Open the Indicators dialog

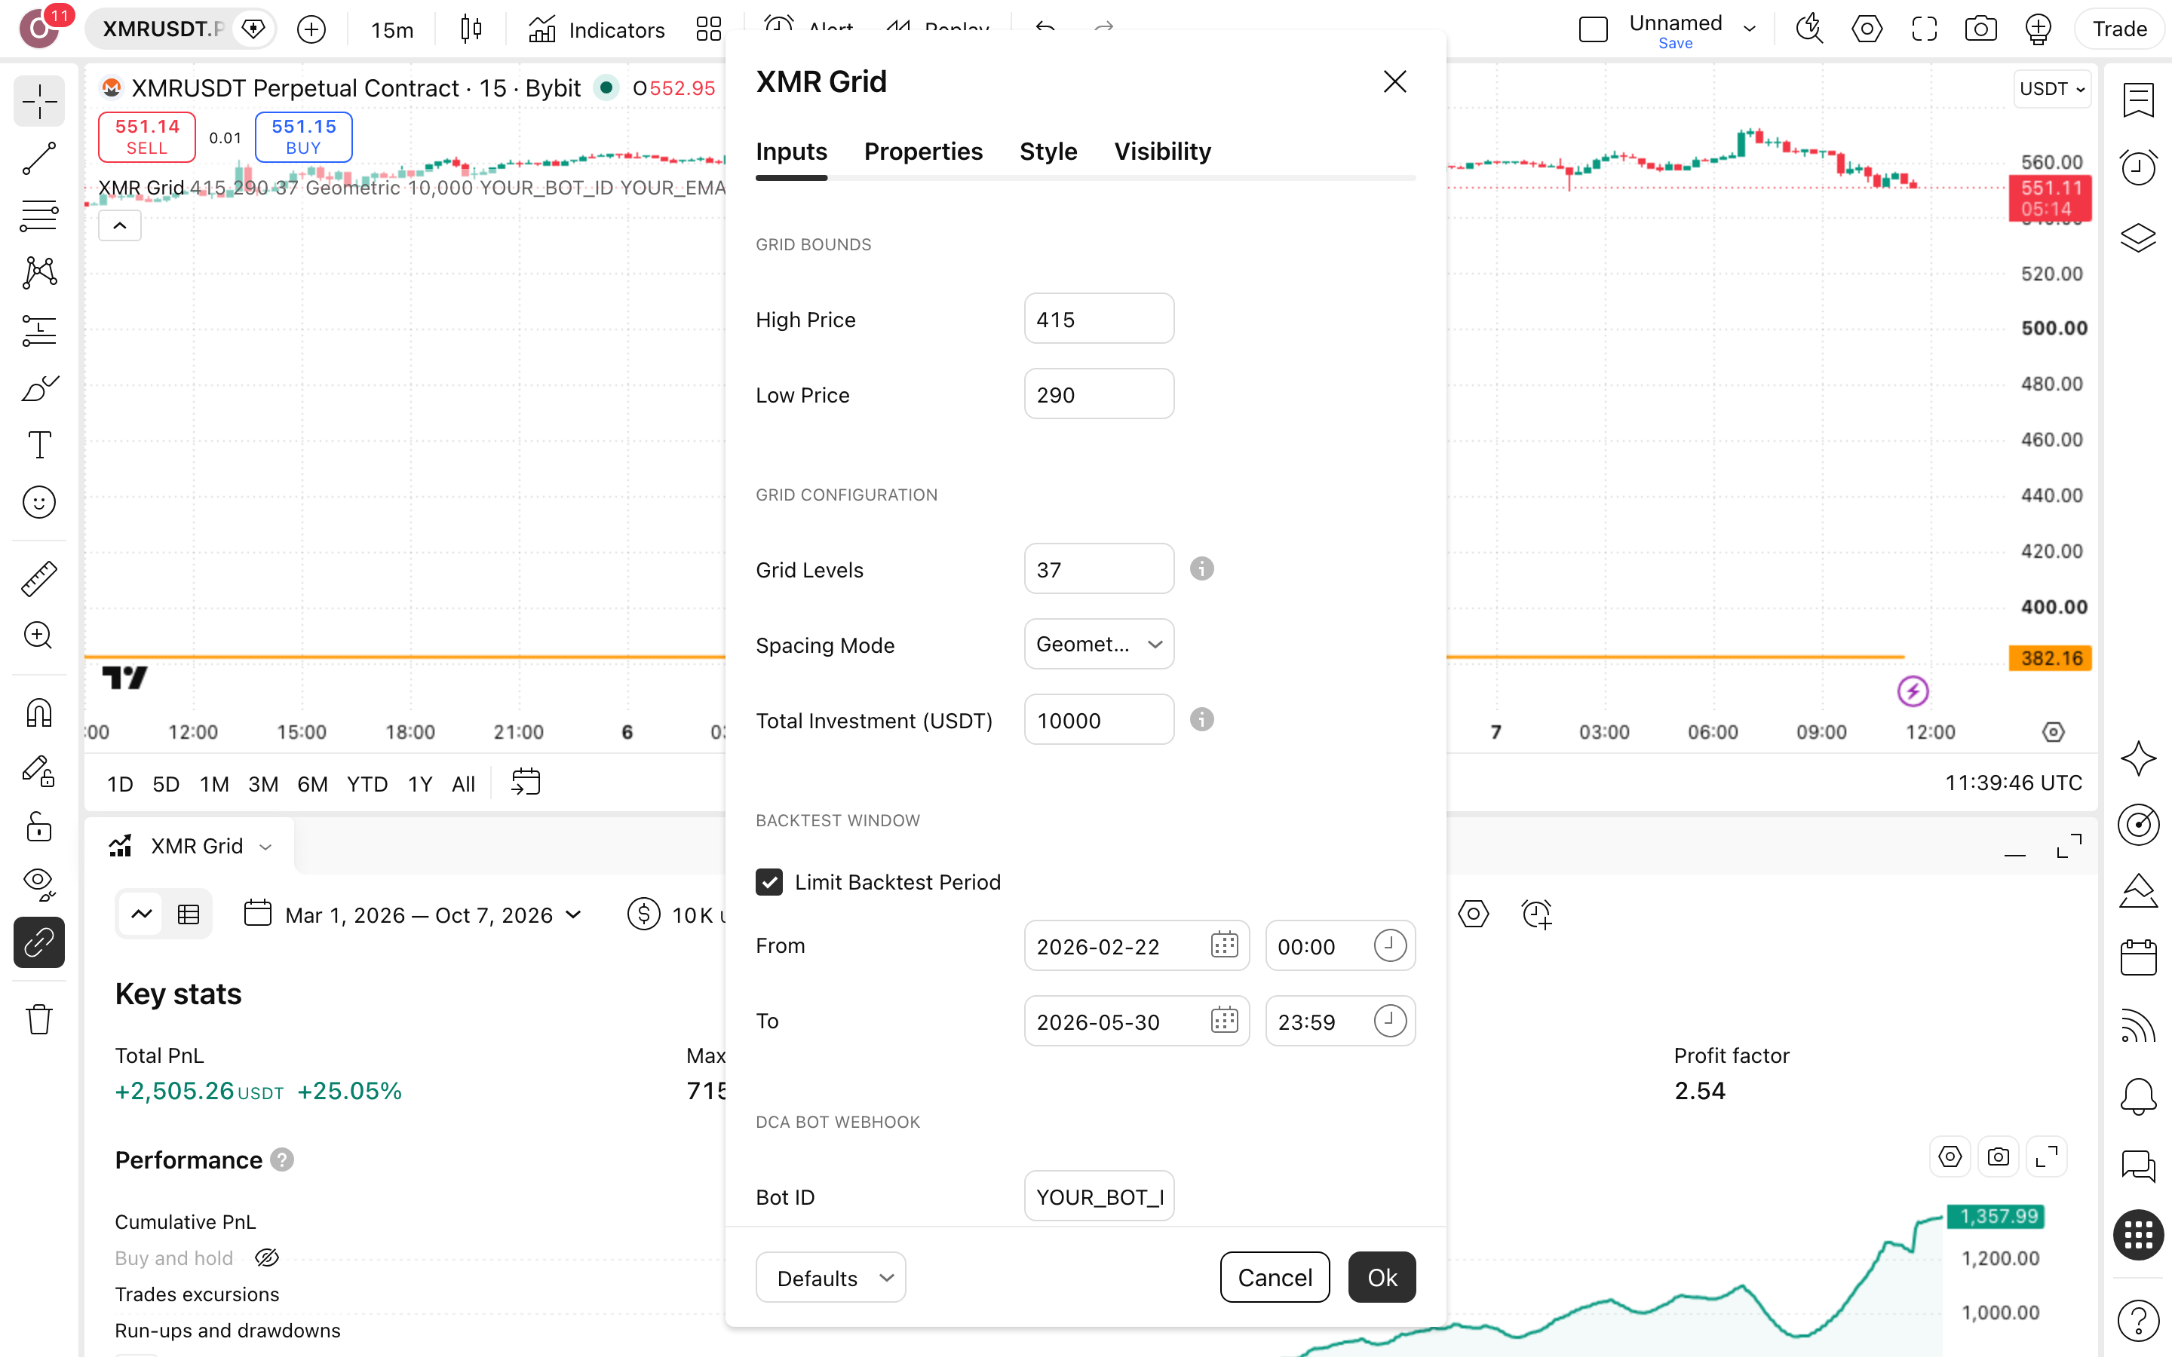[597, 29]
